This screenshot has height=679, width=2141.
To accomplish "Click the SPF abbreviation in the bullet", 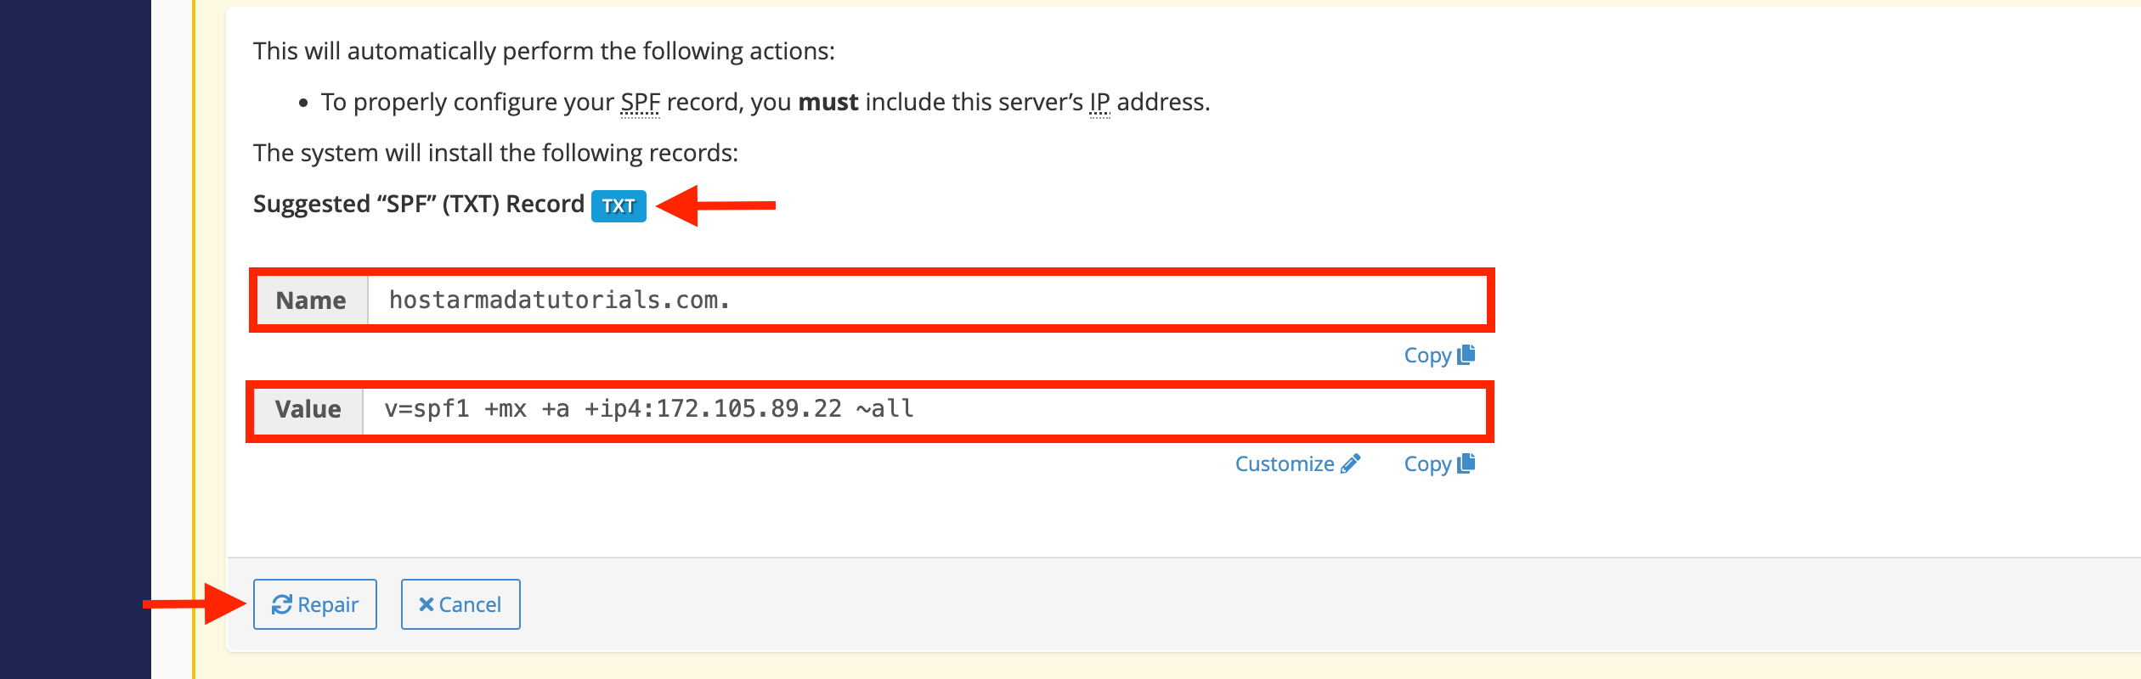I will (x=640, y=103).
